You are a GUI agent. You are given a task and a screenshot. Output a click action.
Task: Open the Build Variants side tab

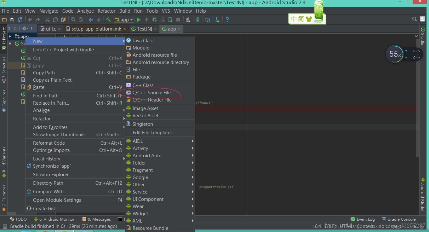click(x=4, y=162)
